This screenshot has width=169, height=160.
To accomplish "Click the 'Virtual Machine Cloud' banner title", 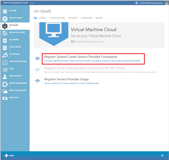I will (x=94, y=30).
